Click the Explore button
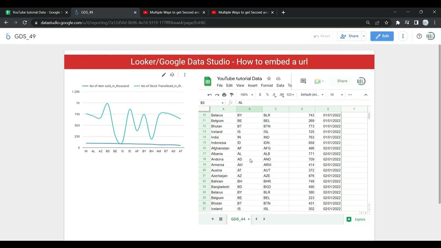The width and height of the screenshot is (441, 248). pyautogui.click(x=356, y=219)
